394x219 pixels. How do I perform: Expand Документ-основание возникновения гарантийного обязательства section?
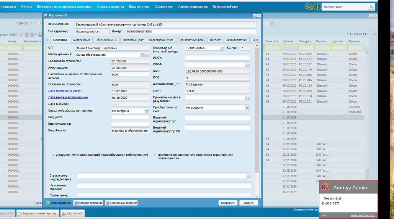point(155,155)
